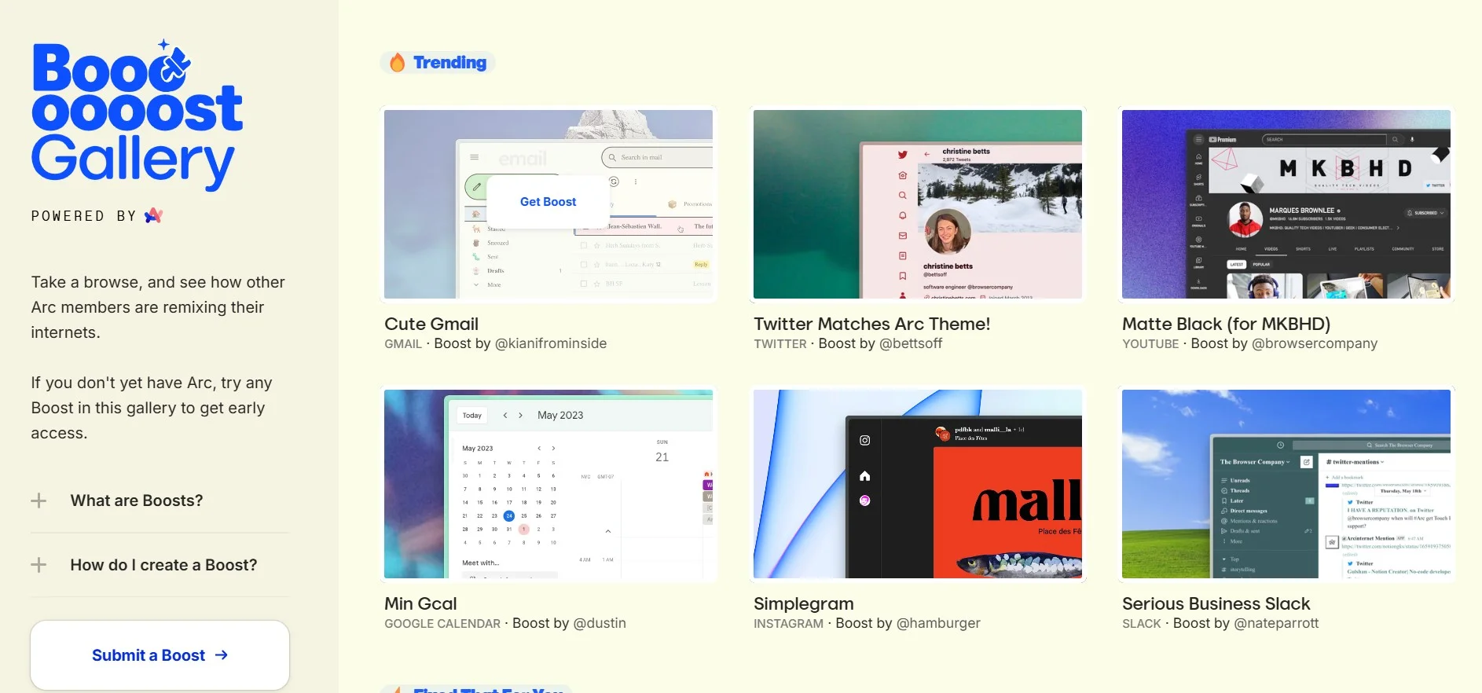Click the Trending fire icon
This screenshot has width=1482, height=693.
pyautogui.click(x=398, y=63)
